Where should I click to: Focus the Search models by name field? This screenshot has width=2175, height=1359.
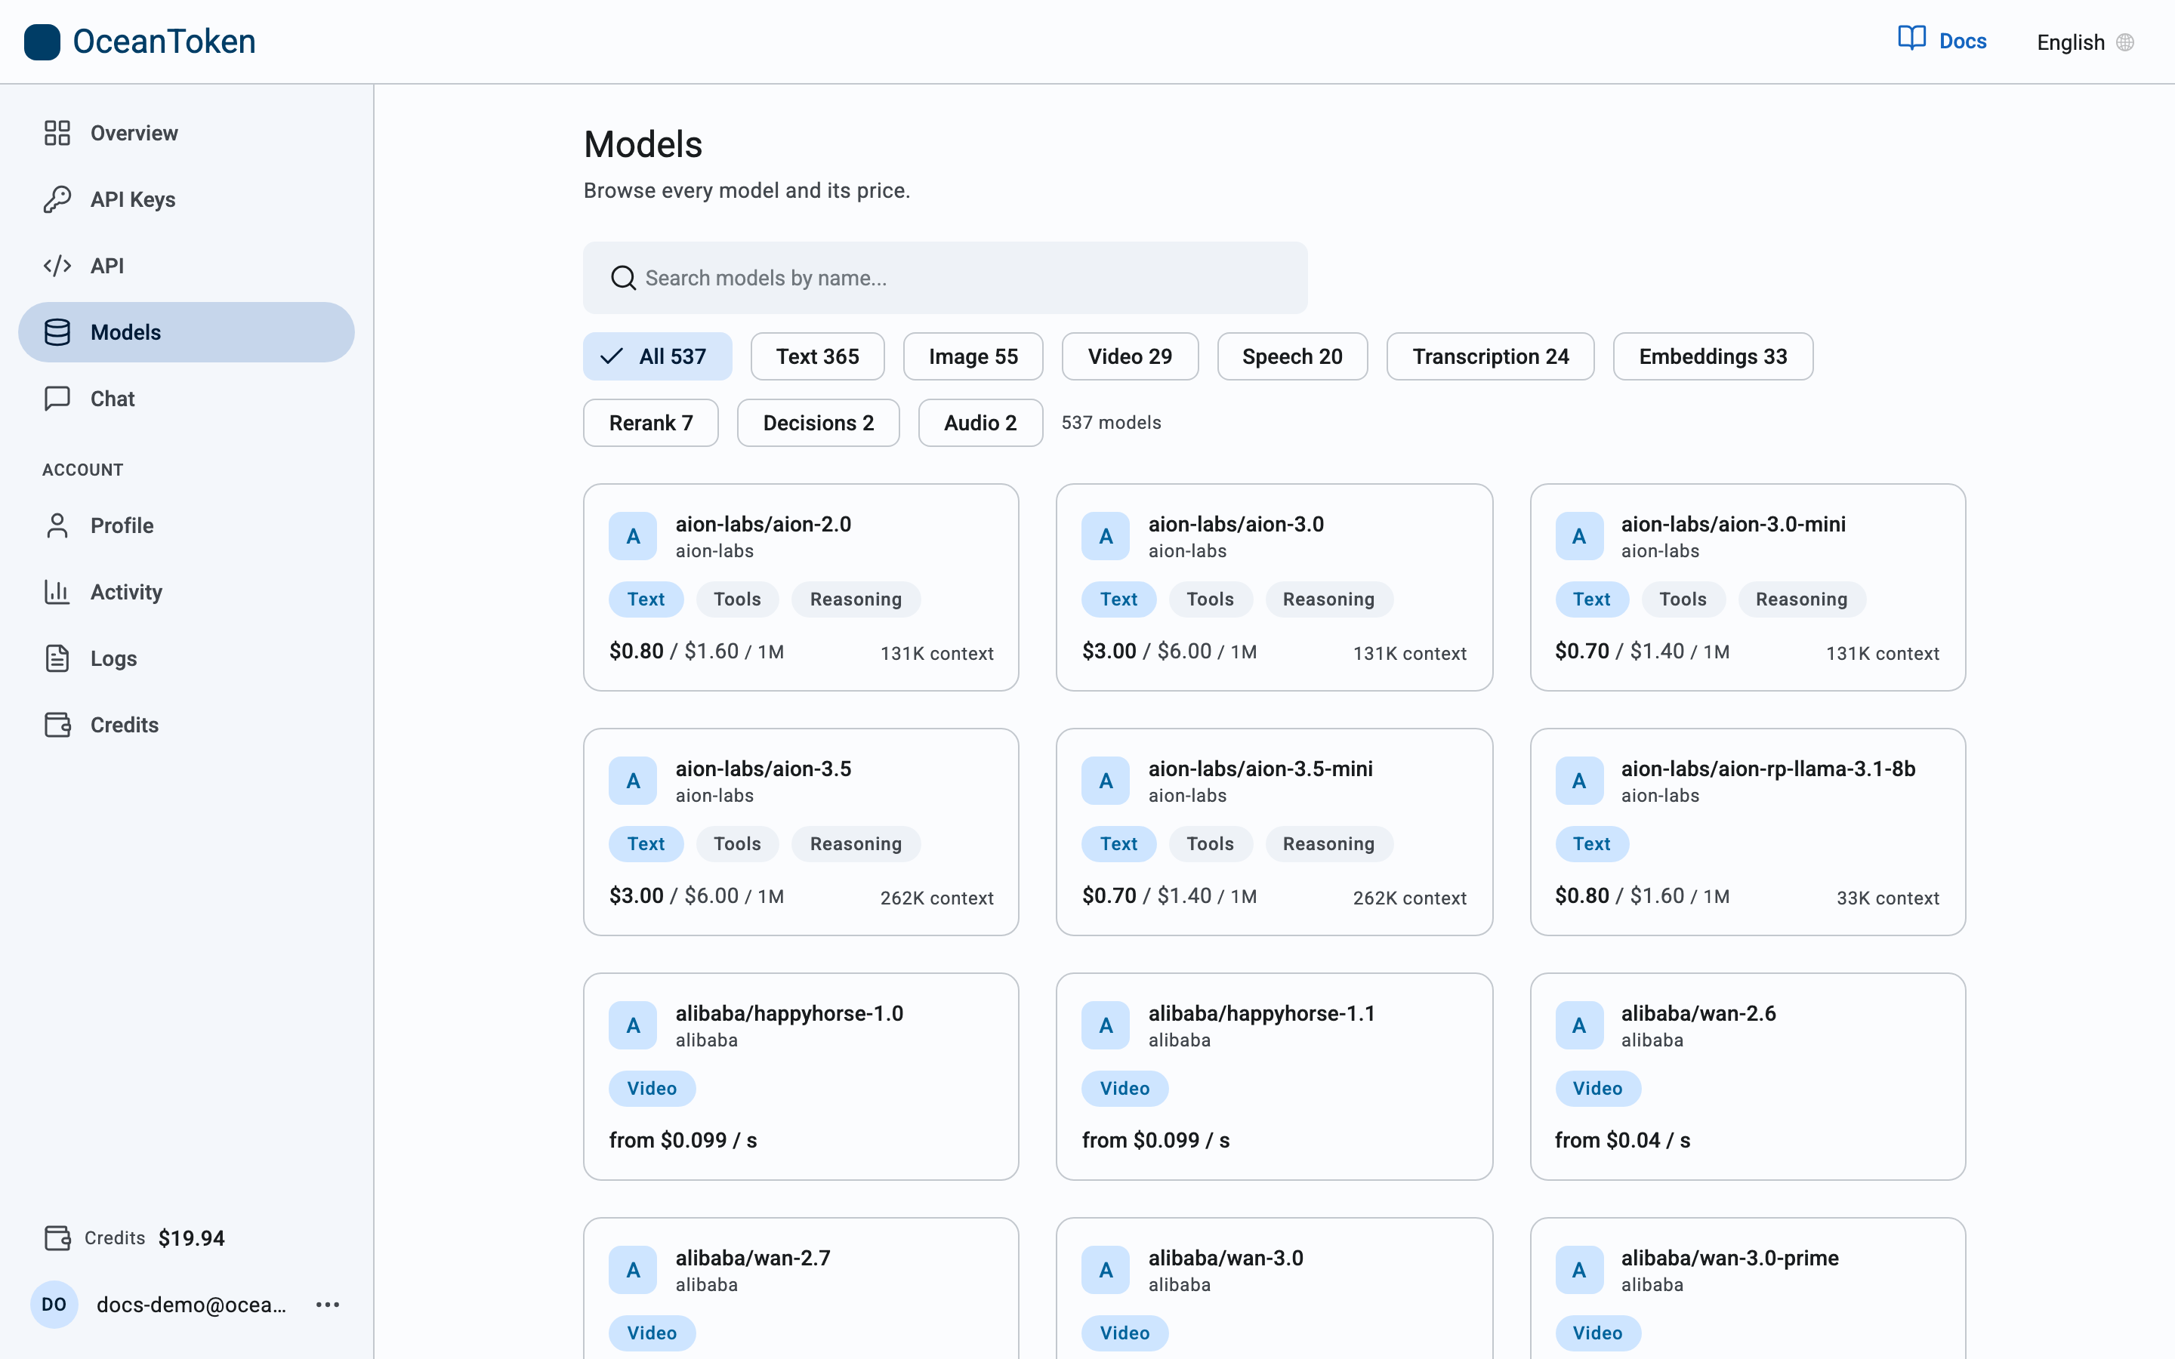(945, 278)
